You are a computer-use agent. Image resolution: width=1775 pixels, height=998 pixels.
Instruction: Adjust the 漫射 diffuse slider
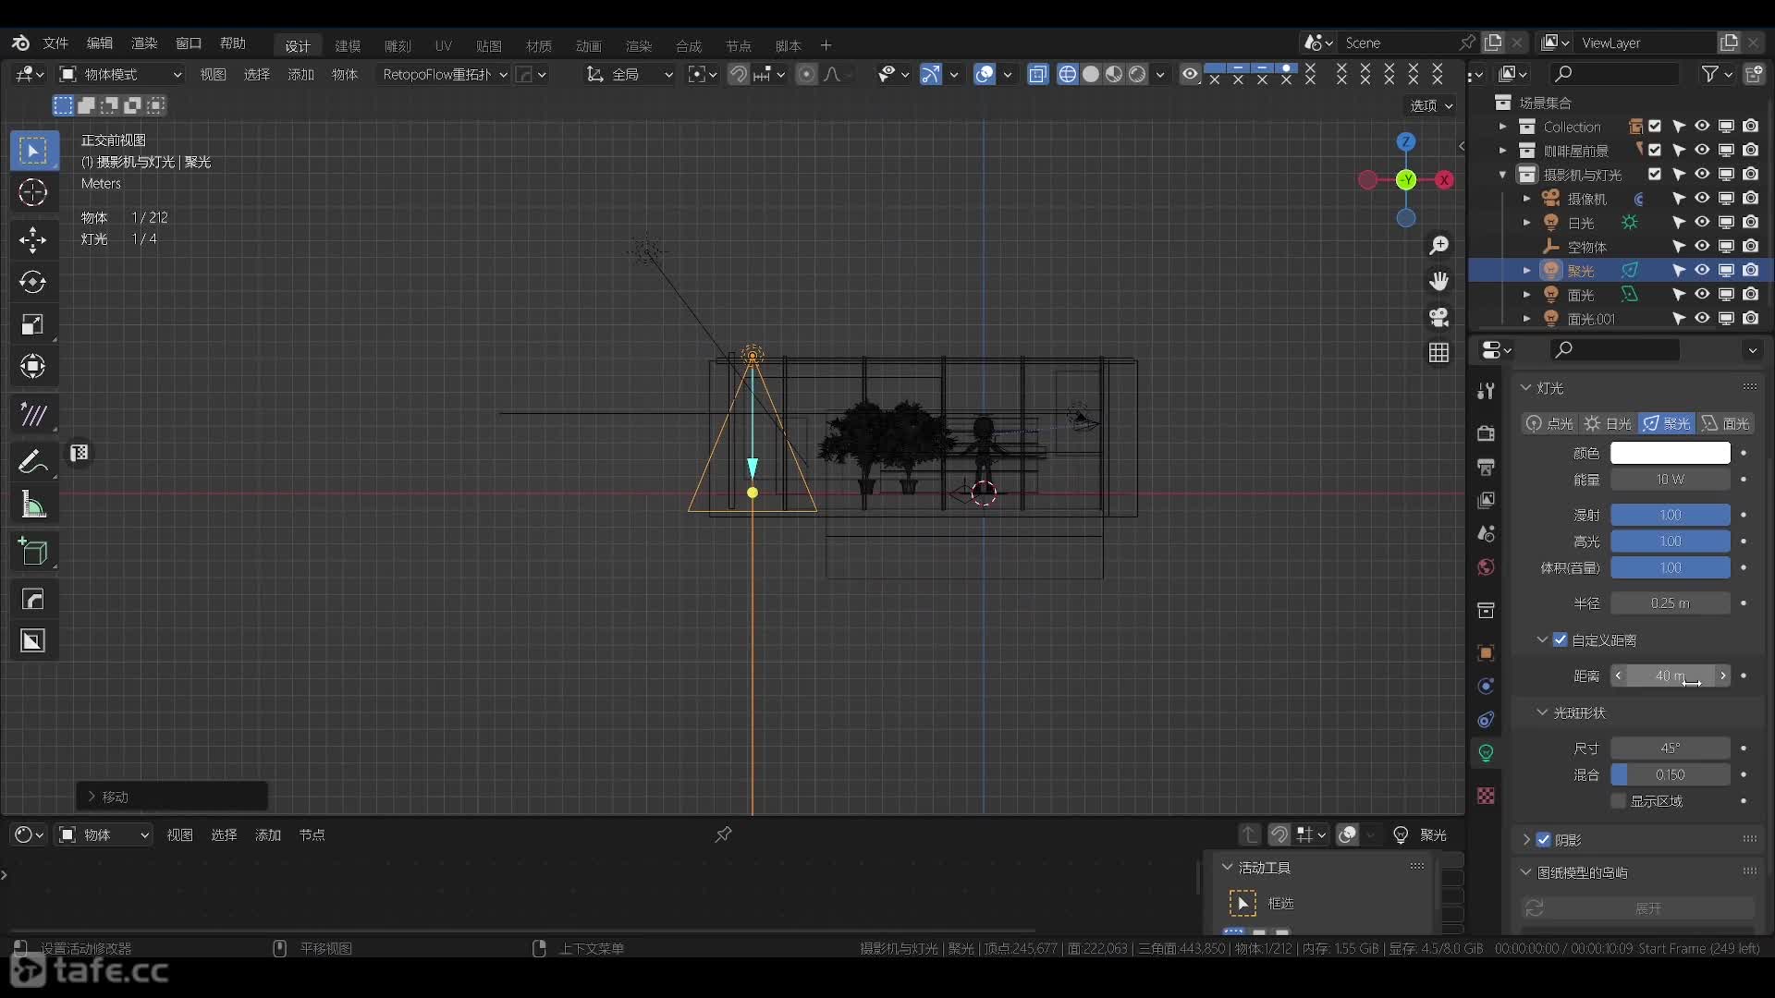[1670, 515]
